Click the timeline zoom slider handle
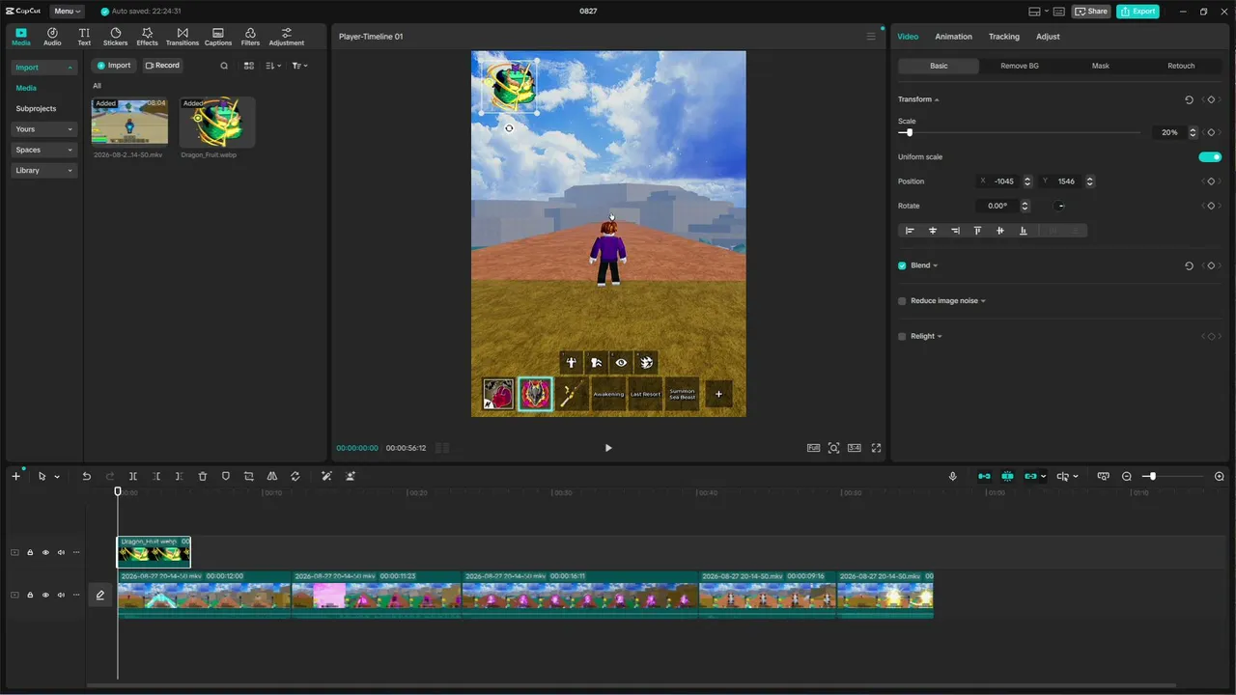The height and width of the screenshot is (695, 1236). (1151, 476)
